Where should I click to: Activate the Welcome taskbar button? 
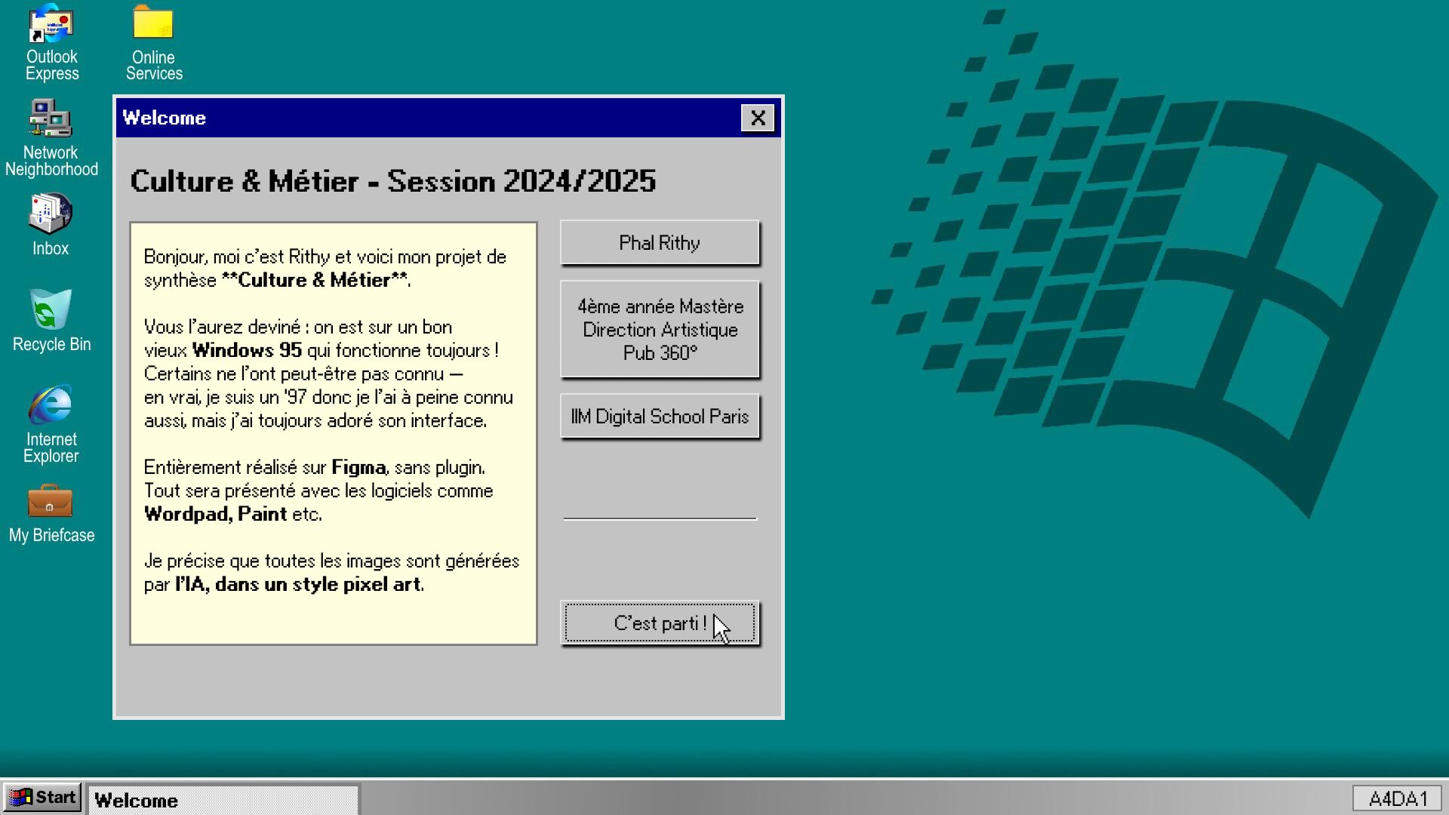pos(223,800)
